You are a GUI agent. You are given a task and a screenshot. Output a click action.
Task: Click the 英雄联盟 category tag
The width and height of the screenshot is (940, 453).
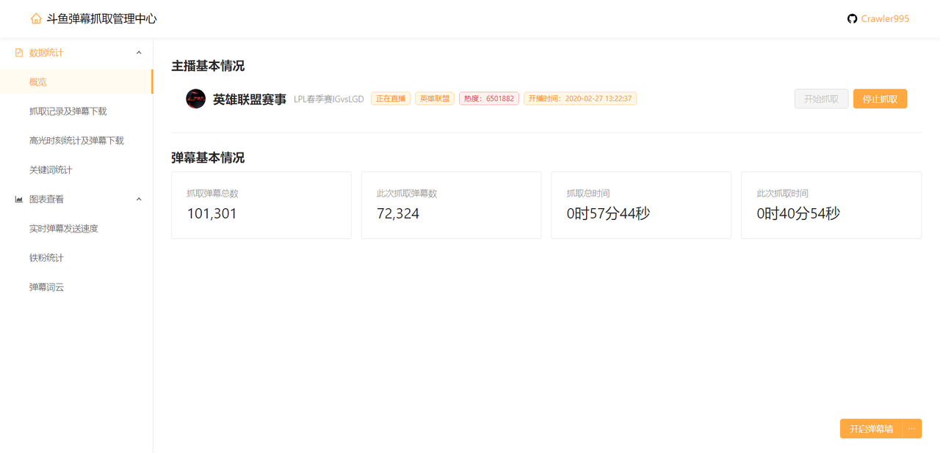click(x=435, y=98)
